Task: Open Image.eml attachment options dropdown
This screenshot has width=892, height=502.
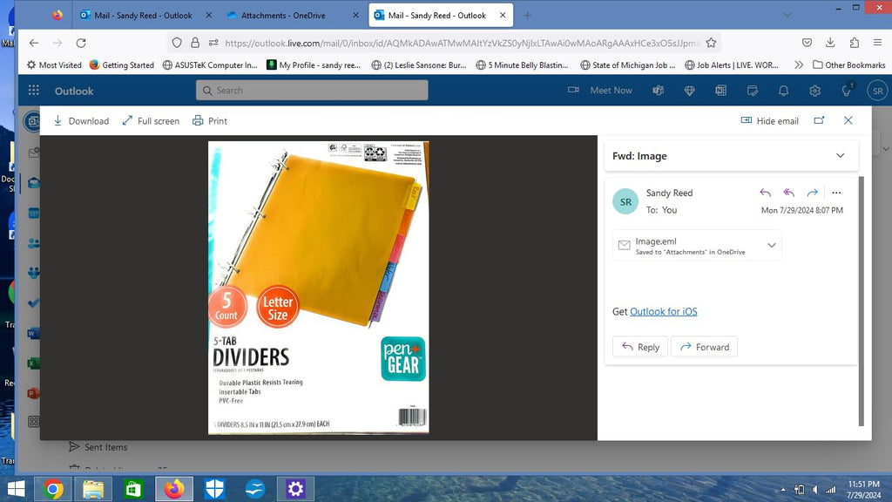Action: point(772,245)
